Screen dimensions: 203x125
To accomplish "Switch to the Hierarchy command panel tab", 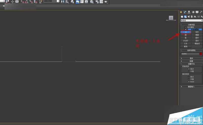I will [189, 12].
